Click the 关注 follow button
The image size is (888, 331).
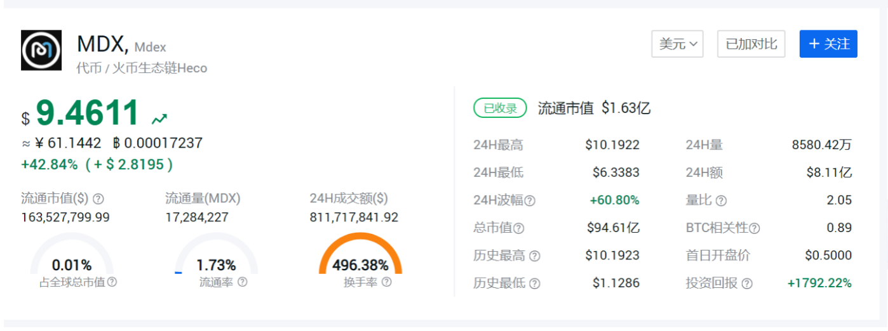828,44
